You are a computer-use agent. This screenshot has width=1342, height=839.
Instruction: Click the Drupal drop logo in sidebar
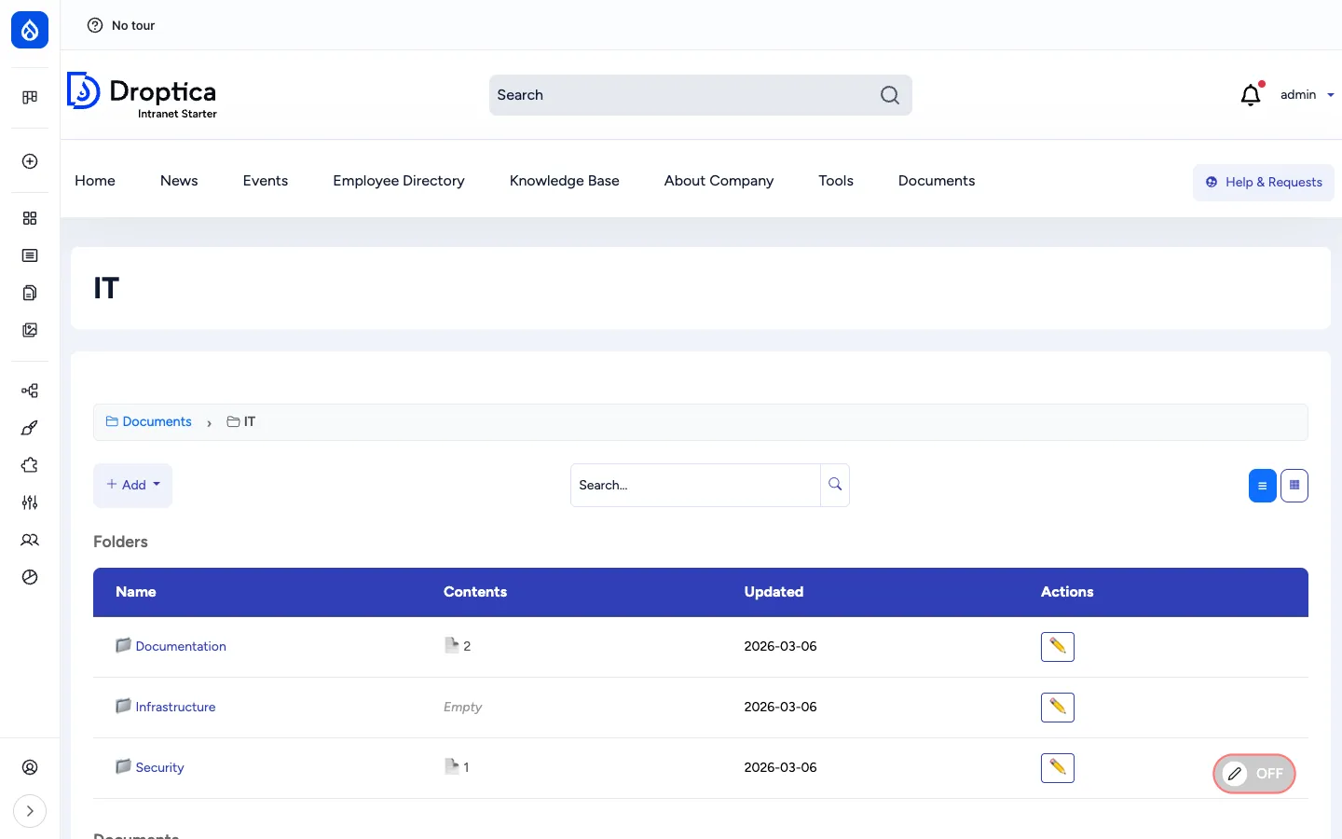pyautogui.click(x=30, y=30)
